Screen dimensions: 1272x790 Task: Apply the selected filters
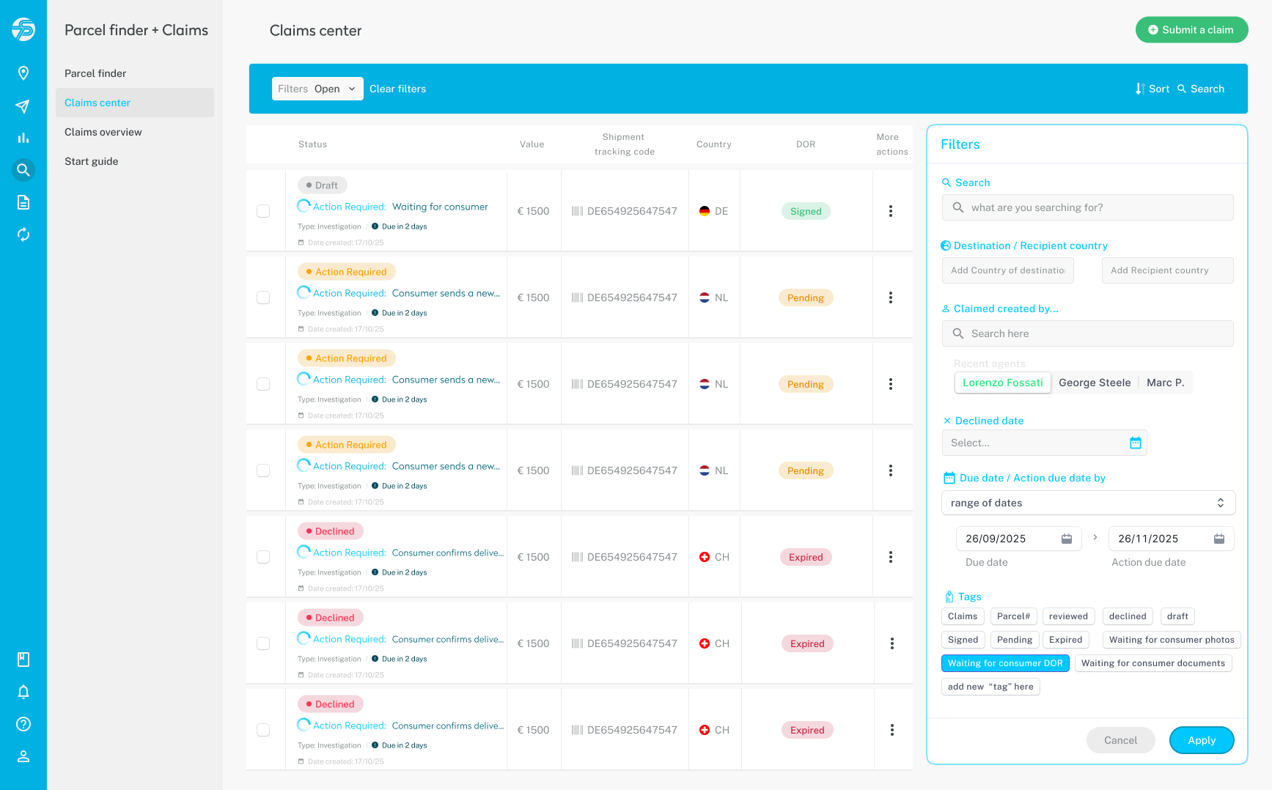point(1201,740)
